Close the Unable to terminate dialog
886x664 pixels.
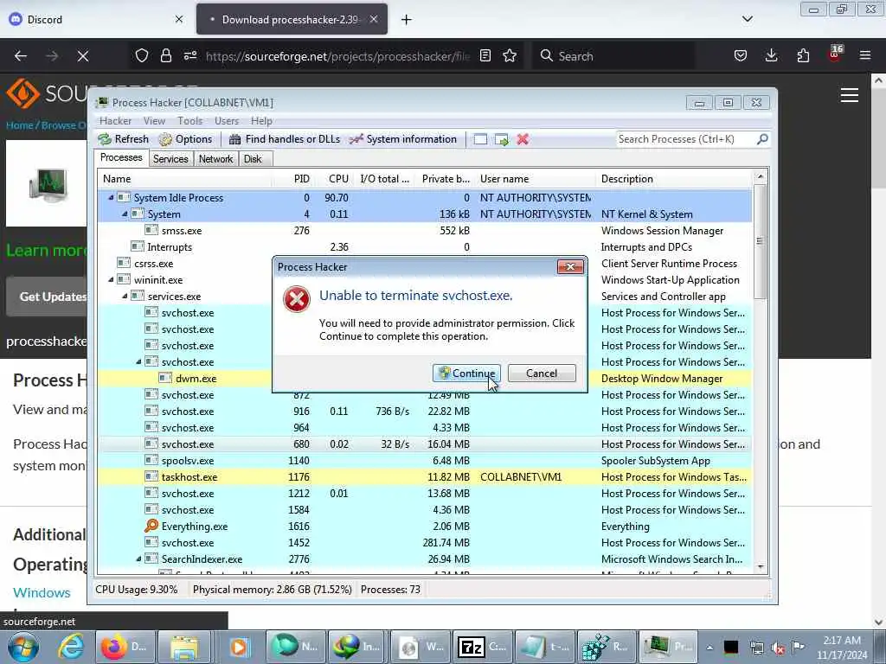point(570,267)
